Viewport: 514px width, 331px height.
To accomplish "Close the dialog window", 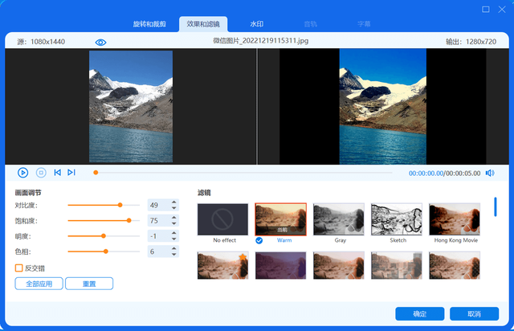I will [502, 9].
